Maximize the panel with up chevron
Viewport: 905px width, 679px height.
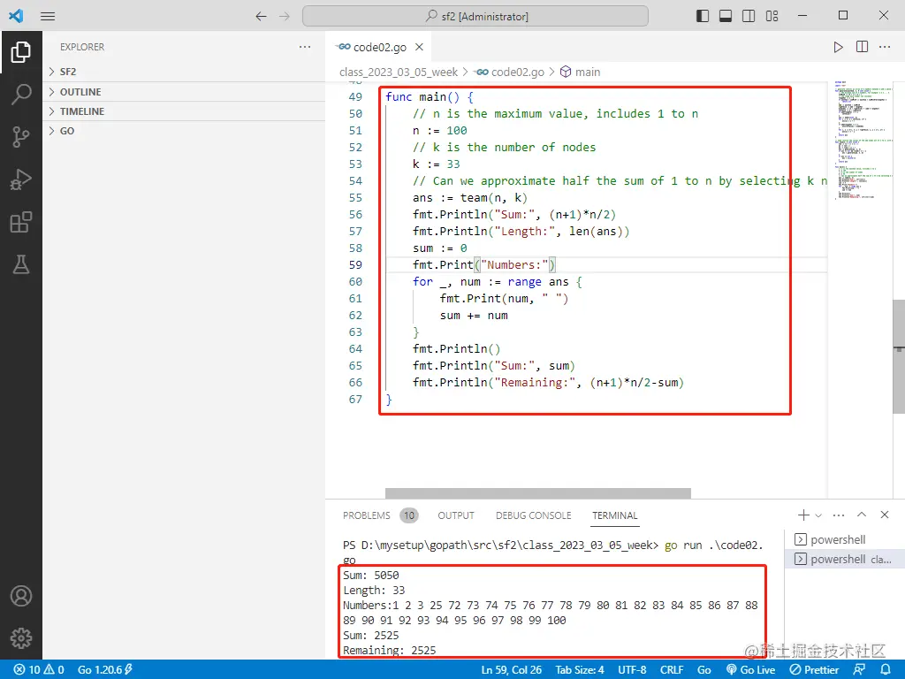pyautogui.click(x=862, y=515)
